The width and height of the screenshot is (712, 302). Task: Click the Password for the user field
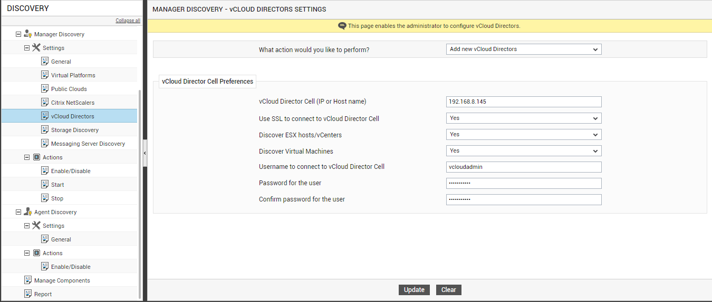pos(524,184)
